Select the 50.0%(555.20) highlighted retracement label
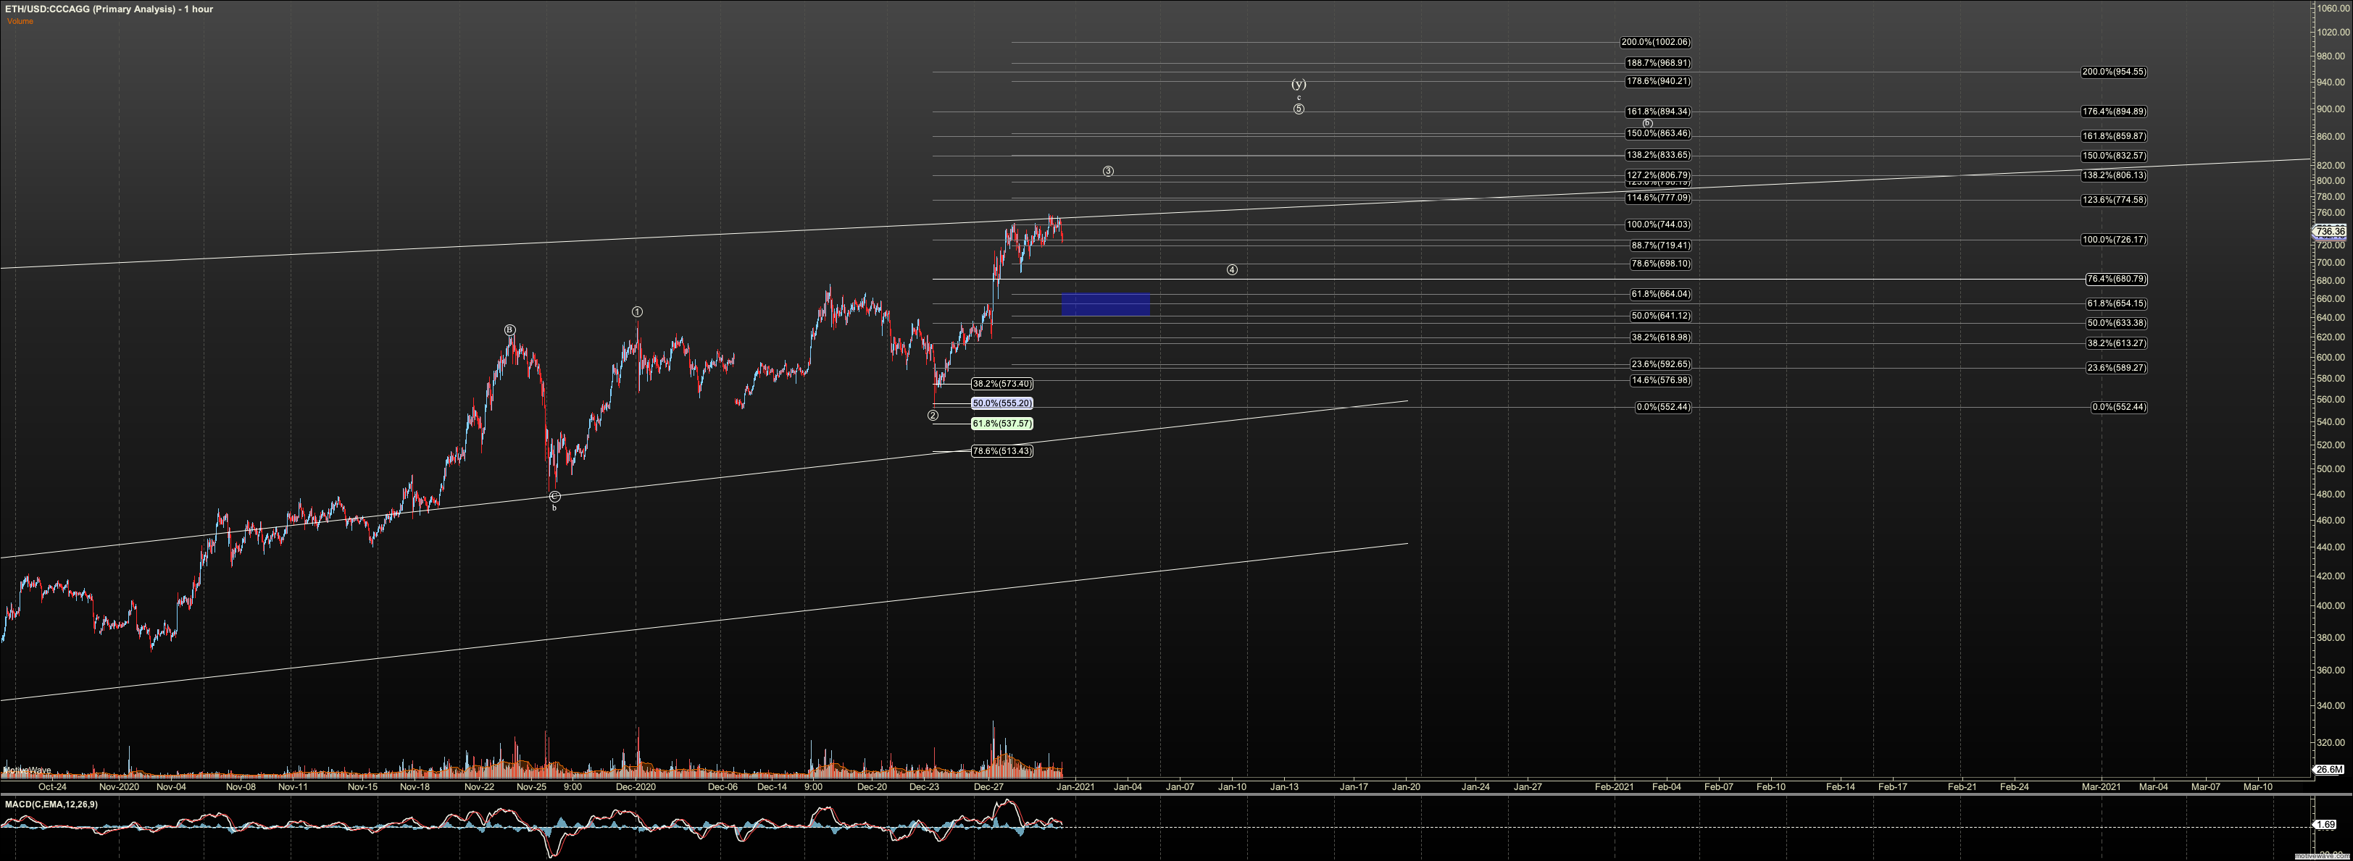The height and width of the screenshot is (861, 2353). (x=1002, y=403)
